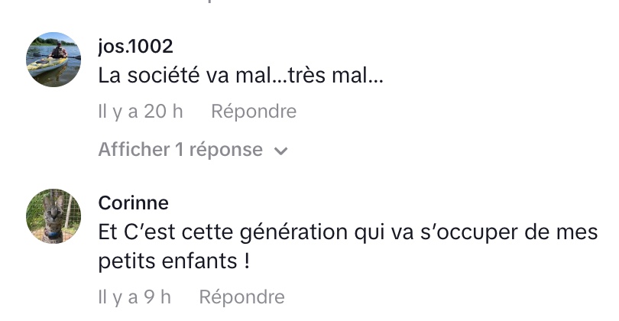Click the "Il y a 20 h" timestamp
Screen dimensions: 619x321
141,112
